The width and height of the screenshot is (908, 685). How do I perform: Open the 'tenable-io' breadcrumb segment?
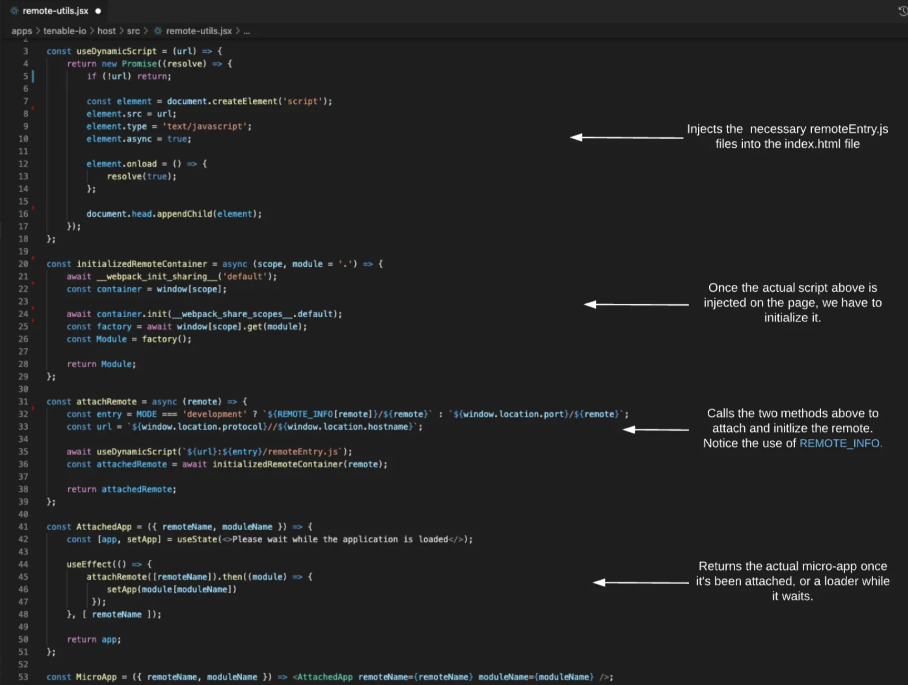click(65, 31)
